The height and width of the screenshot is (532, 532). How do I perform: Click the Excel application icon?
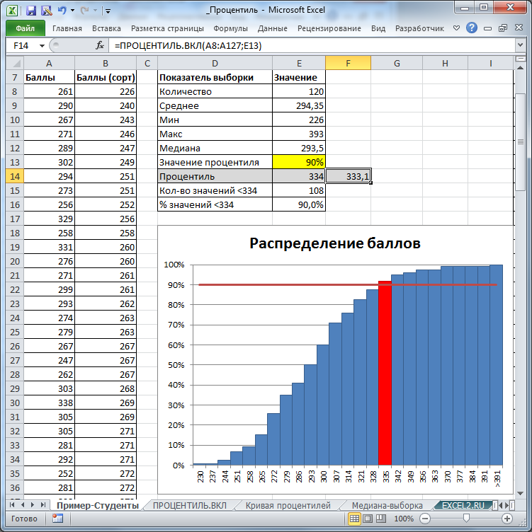coord(13,11)
